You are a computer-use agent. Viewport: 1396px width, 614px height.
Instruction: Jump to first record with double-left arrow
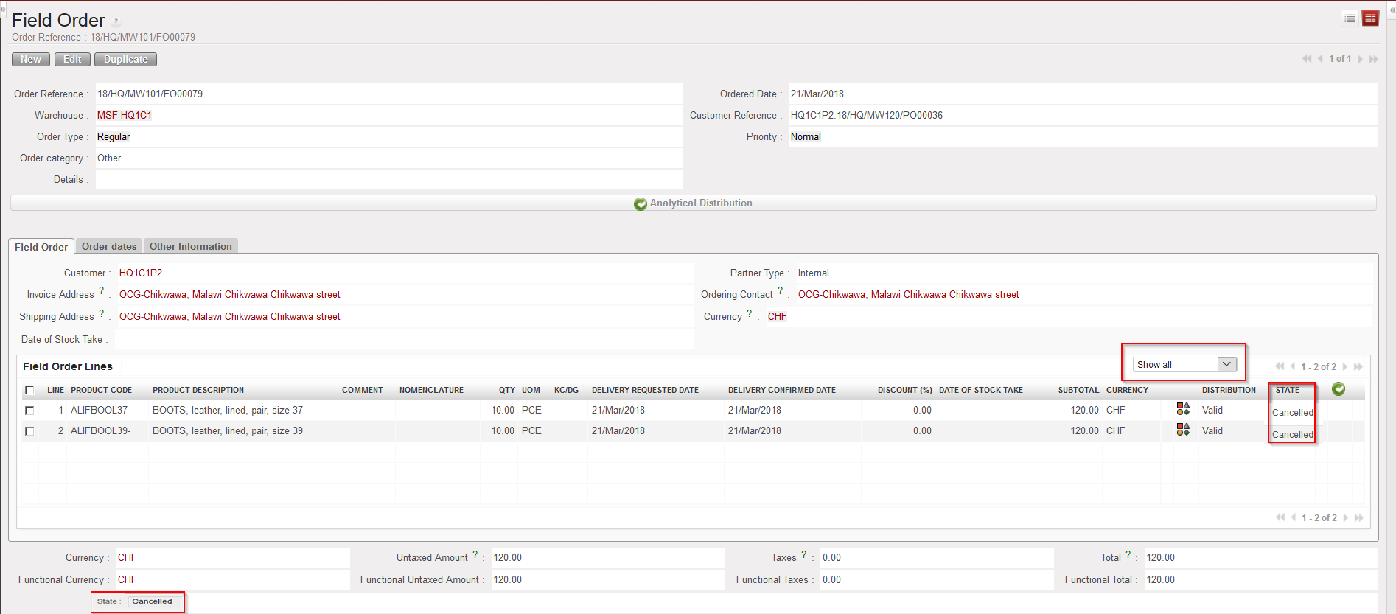click(x=1307, y=59)
